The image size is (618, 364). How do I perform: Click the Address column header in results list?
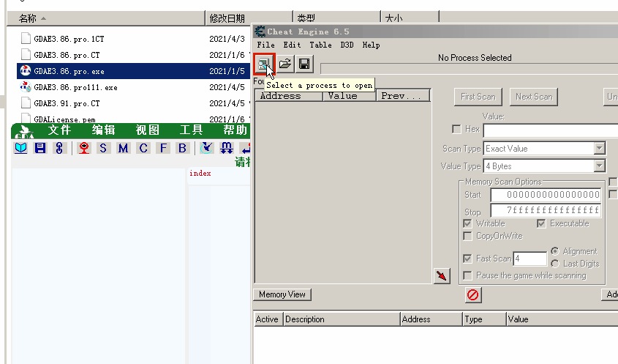(x=289, y=96)
